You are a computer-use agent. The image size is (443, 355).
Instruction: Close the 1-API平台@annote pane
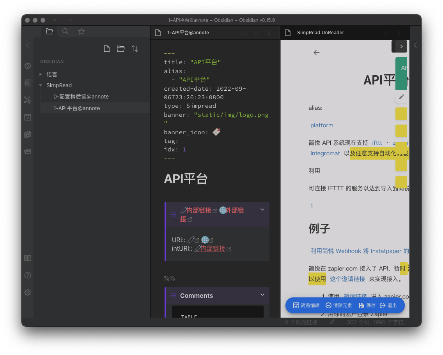256,33
